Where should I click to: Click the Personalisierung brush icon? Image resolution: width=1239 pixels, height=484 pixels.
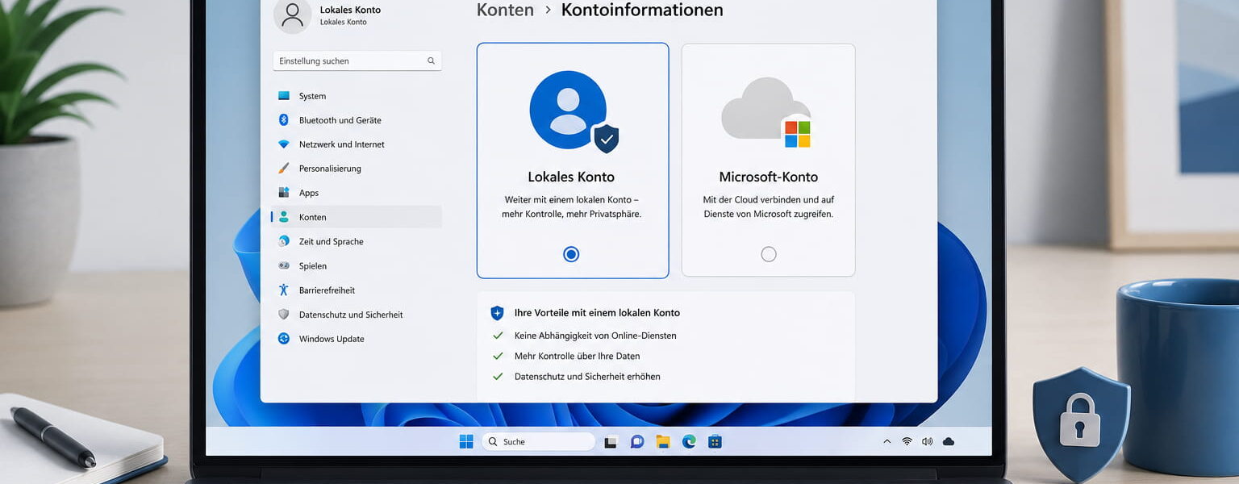(284, 169)
